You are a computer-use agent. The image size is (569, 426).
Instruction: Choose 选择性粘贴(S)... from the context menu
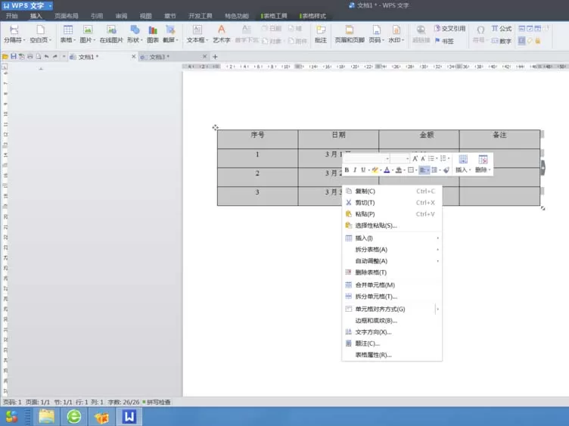(x=391, y=225)
